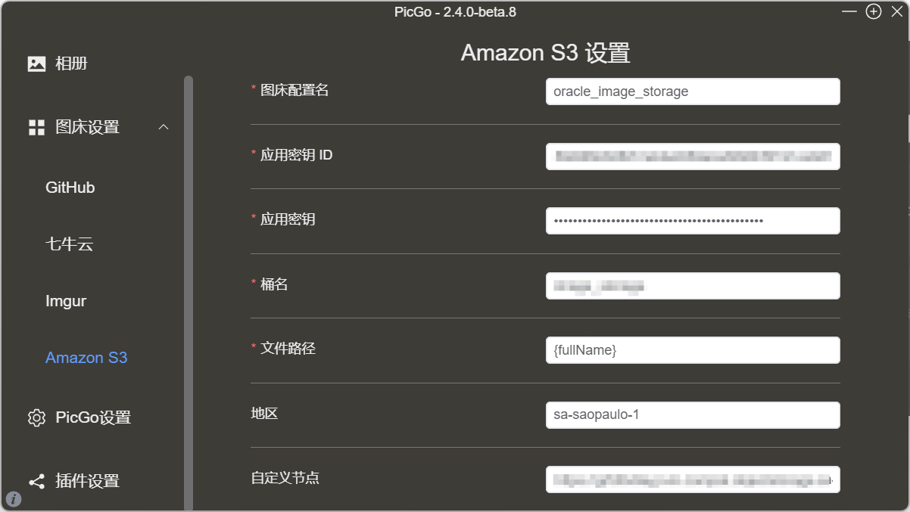Collapse the 图床设置 submenu chevron
Viewport: 910px width, 512px height.
tap(164, 127)
